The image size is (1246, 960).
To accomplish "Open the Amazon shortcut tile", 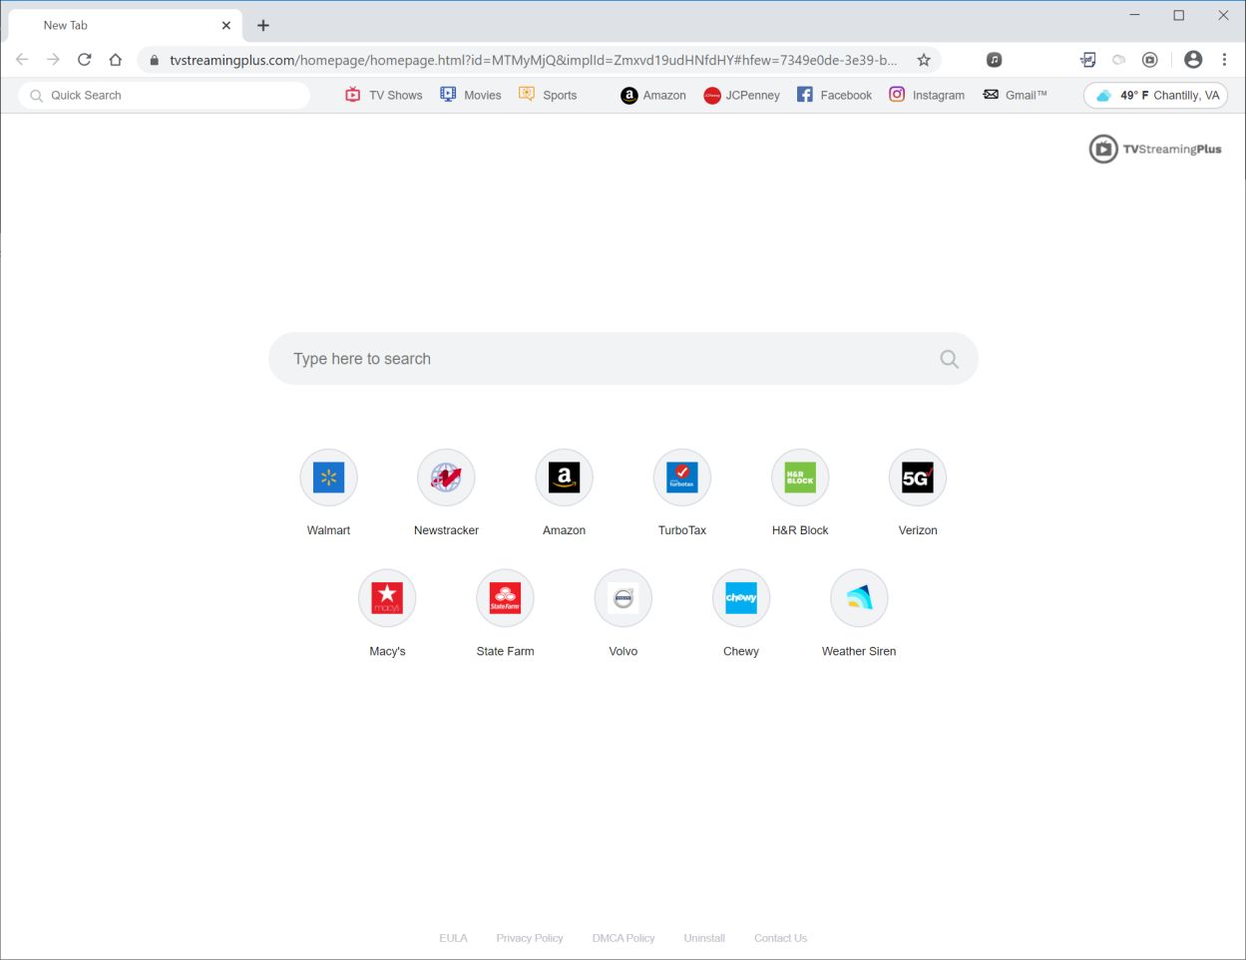I will (564, 478).
